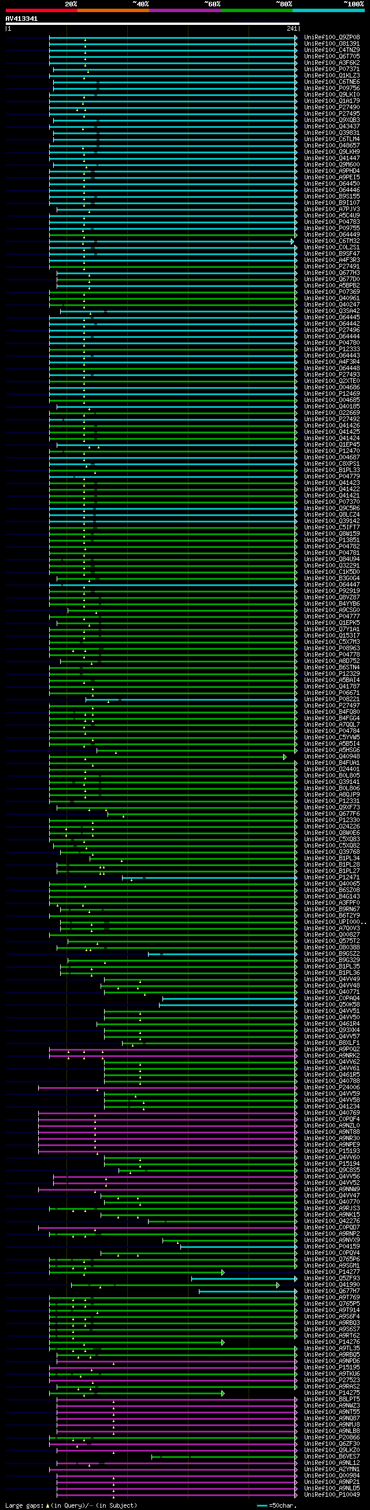Screen dimensions: 370x1510
Task: Click the cyan alignment bar for UniRef100_Q5ZF93
Action: click(x=244, y=1279)
